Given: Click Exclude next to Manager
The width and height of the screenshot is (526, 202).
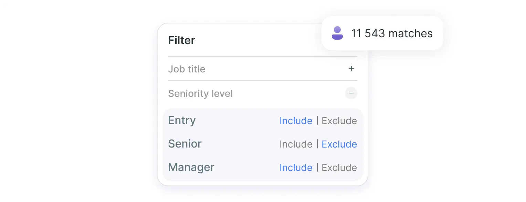Looking at the screenshot, I should (x=339, y=168).
